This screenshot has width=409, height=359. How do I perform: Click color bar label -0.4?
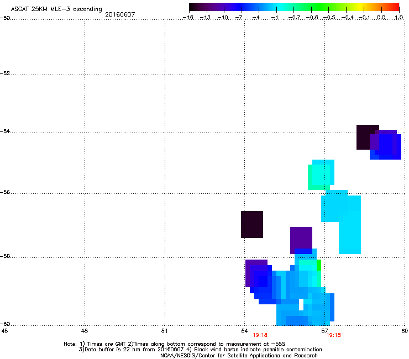347,18
